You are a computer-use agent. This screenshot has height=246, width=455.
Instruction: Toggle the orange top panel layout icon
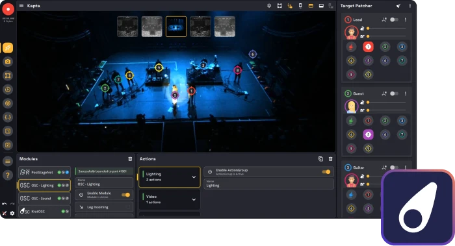coord(311,6)
